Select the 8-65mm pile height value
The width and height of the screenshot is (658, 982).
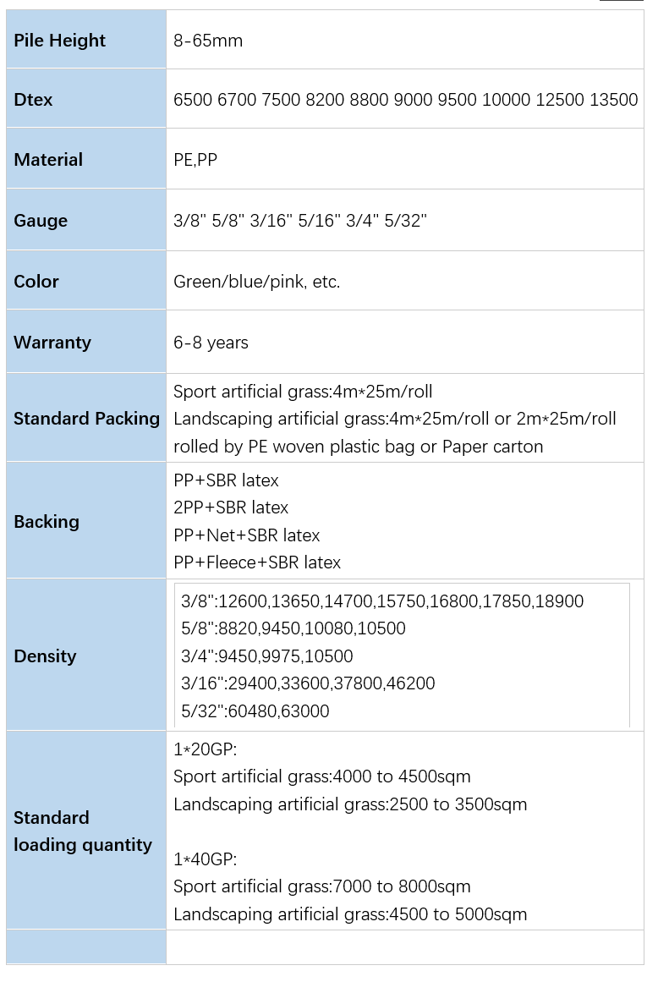click(208, 41)
